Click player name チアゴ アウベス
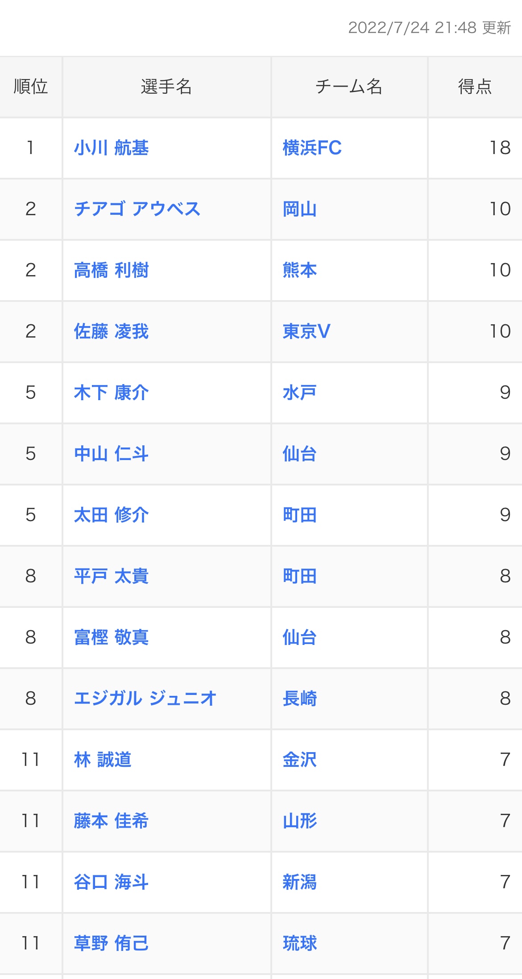 click(x=137, y=209)
